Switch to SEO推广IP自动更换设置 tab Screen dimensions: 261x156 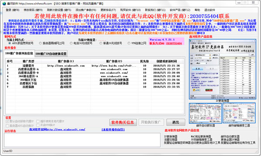point(51,54)
